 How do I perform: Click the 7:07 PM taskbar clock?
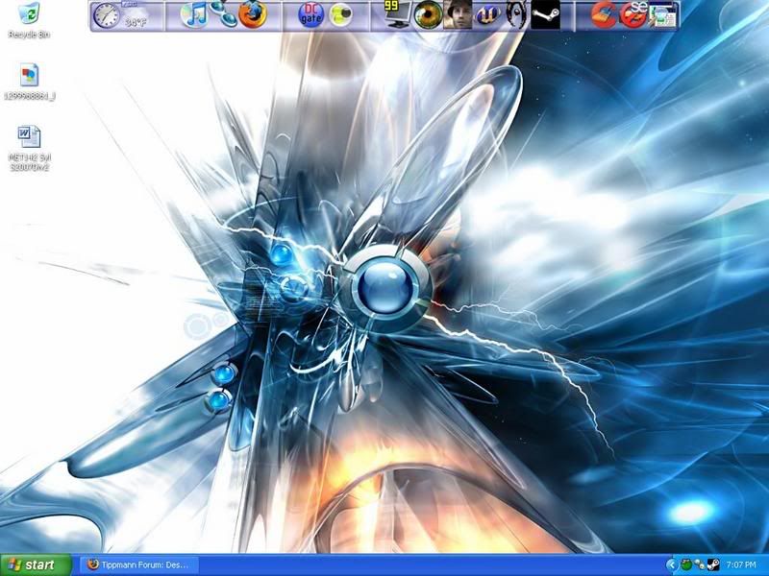[742, 564]
